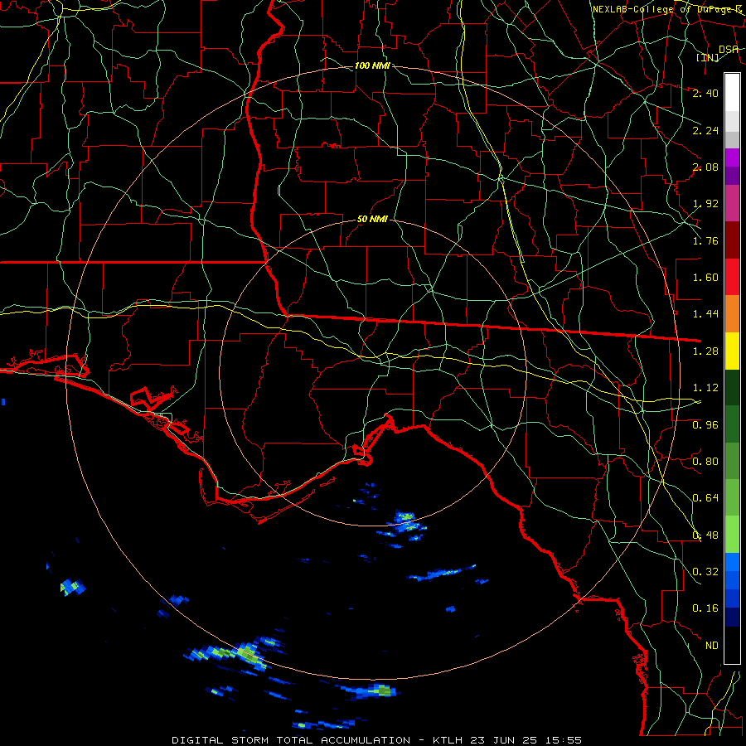Screen dimensions: 746x746
Task: Click the 1.12 legend value
Action: point(705,388)
